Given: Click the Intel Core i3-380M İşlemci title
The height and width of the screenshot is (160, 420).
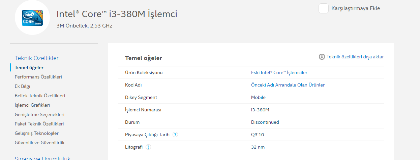Looking at the screenshot, I should click(117, 14).
